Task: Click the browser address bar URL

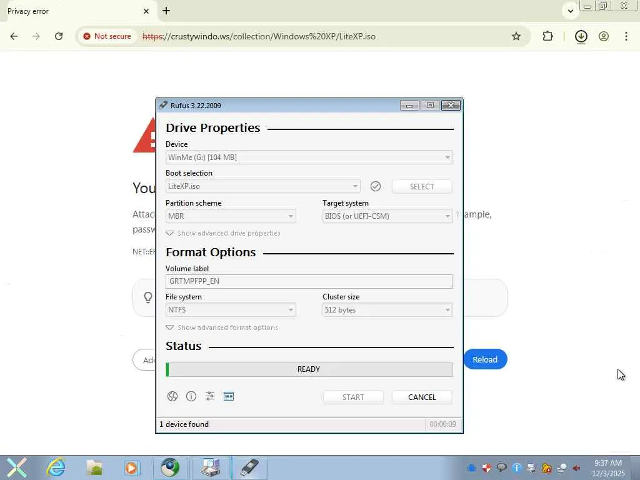Action: click(x=259, y=36)
